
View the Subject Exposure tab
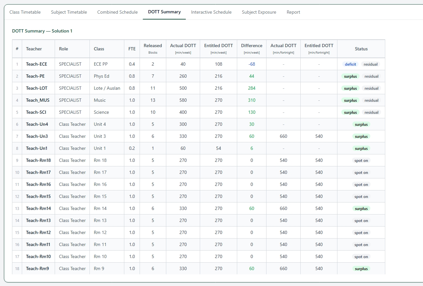pyautogui.click(x=259, y=12)
